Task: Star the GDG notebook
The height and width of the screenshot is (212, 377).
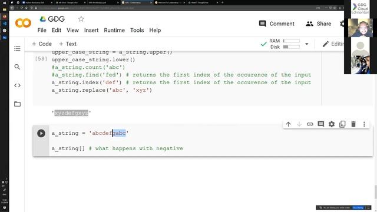Action: tap(81, 19)
